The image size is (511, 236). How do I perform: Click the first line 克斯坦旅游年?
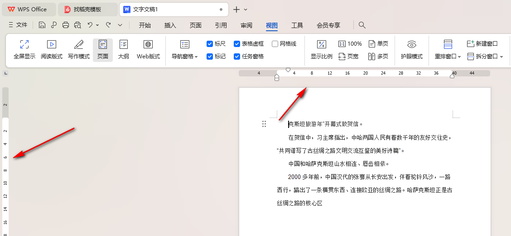[x=326, y=124]
